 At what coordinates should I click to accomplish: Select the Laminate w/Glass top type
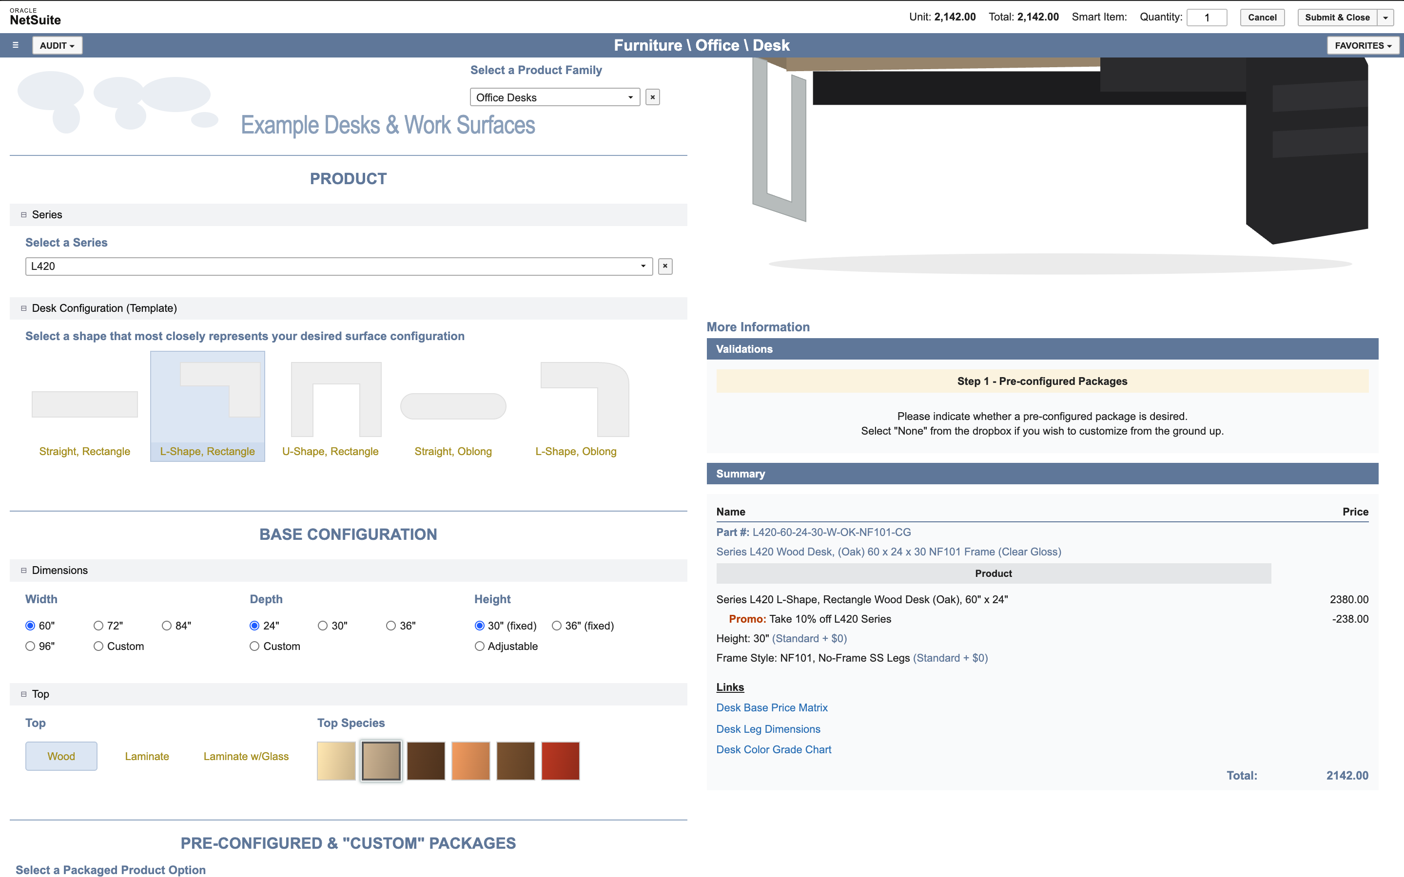pyautogui.click(x=246, y=756)
